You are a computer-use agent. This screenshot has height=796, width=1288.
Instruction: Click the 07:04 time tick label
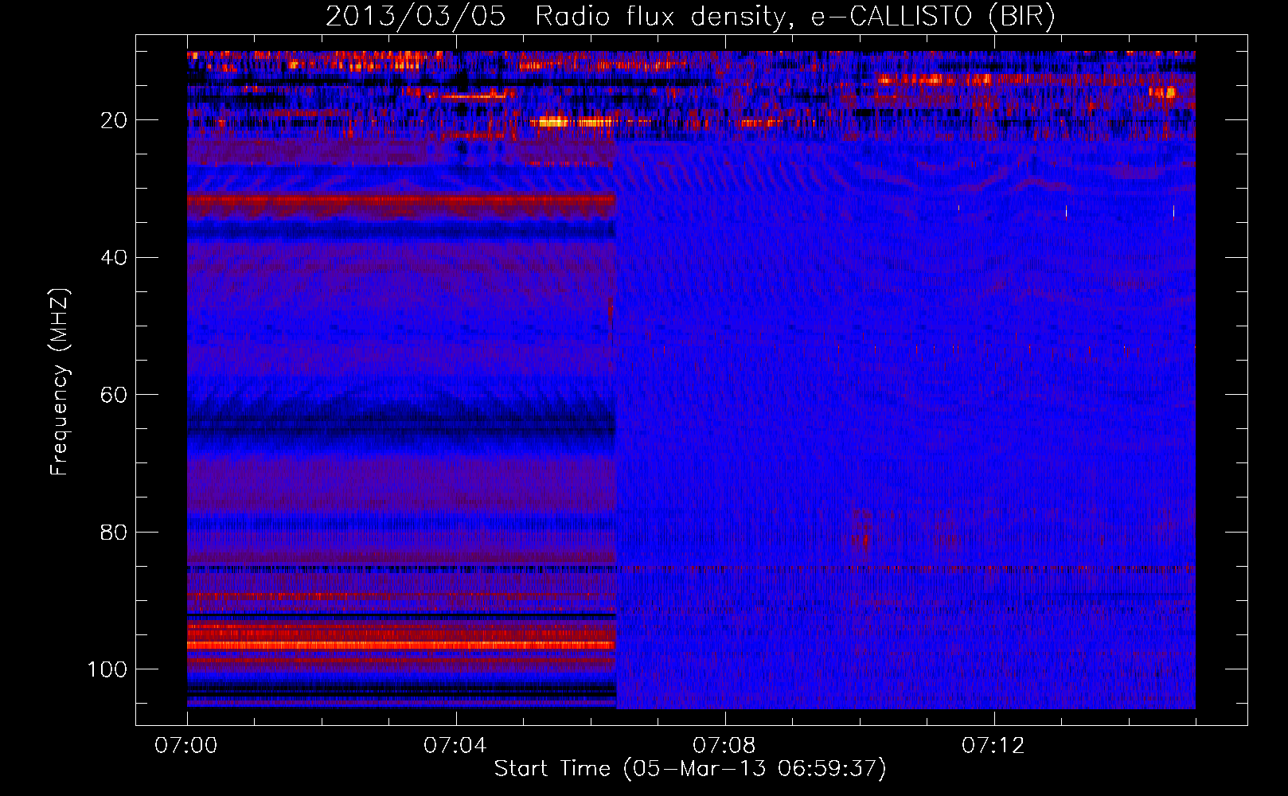coord(455,746)
